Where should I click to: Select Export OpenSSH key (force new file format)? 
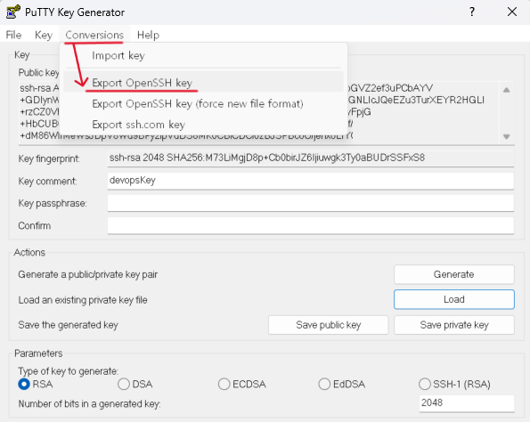tap(203, 104)
